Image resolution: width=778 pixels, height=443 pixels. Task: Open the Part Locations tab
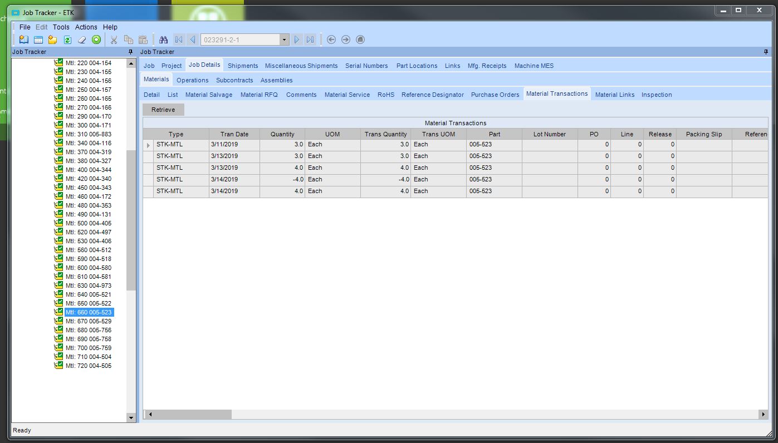(x=417, y=66)
